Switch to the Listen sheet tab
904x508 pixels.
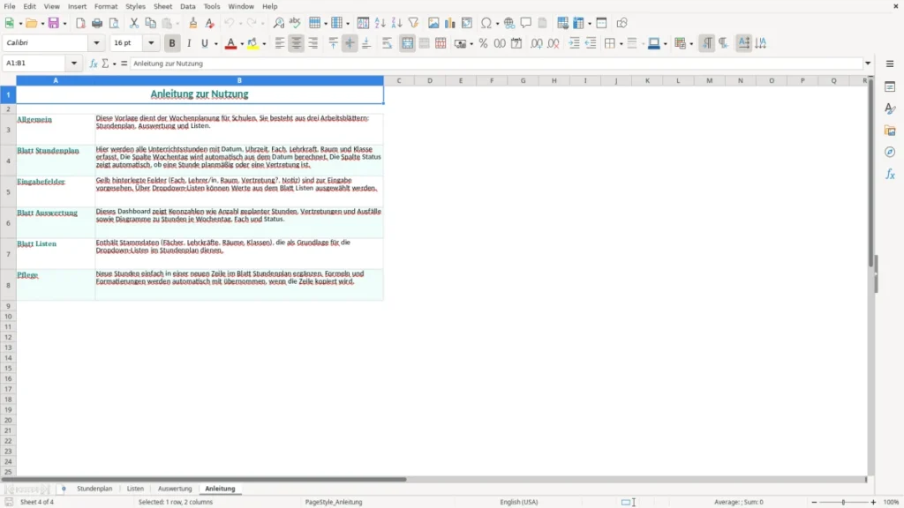pos(135,489)
